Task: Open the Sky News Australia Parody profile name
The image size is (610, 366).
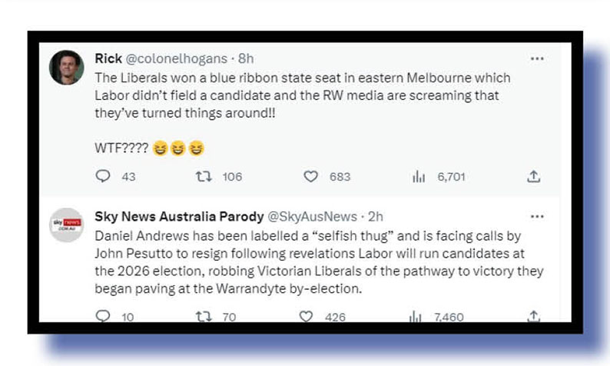Action: 178,216
